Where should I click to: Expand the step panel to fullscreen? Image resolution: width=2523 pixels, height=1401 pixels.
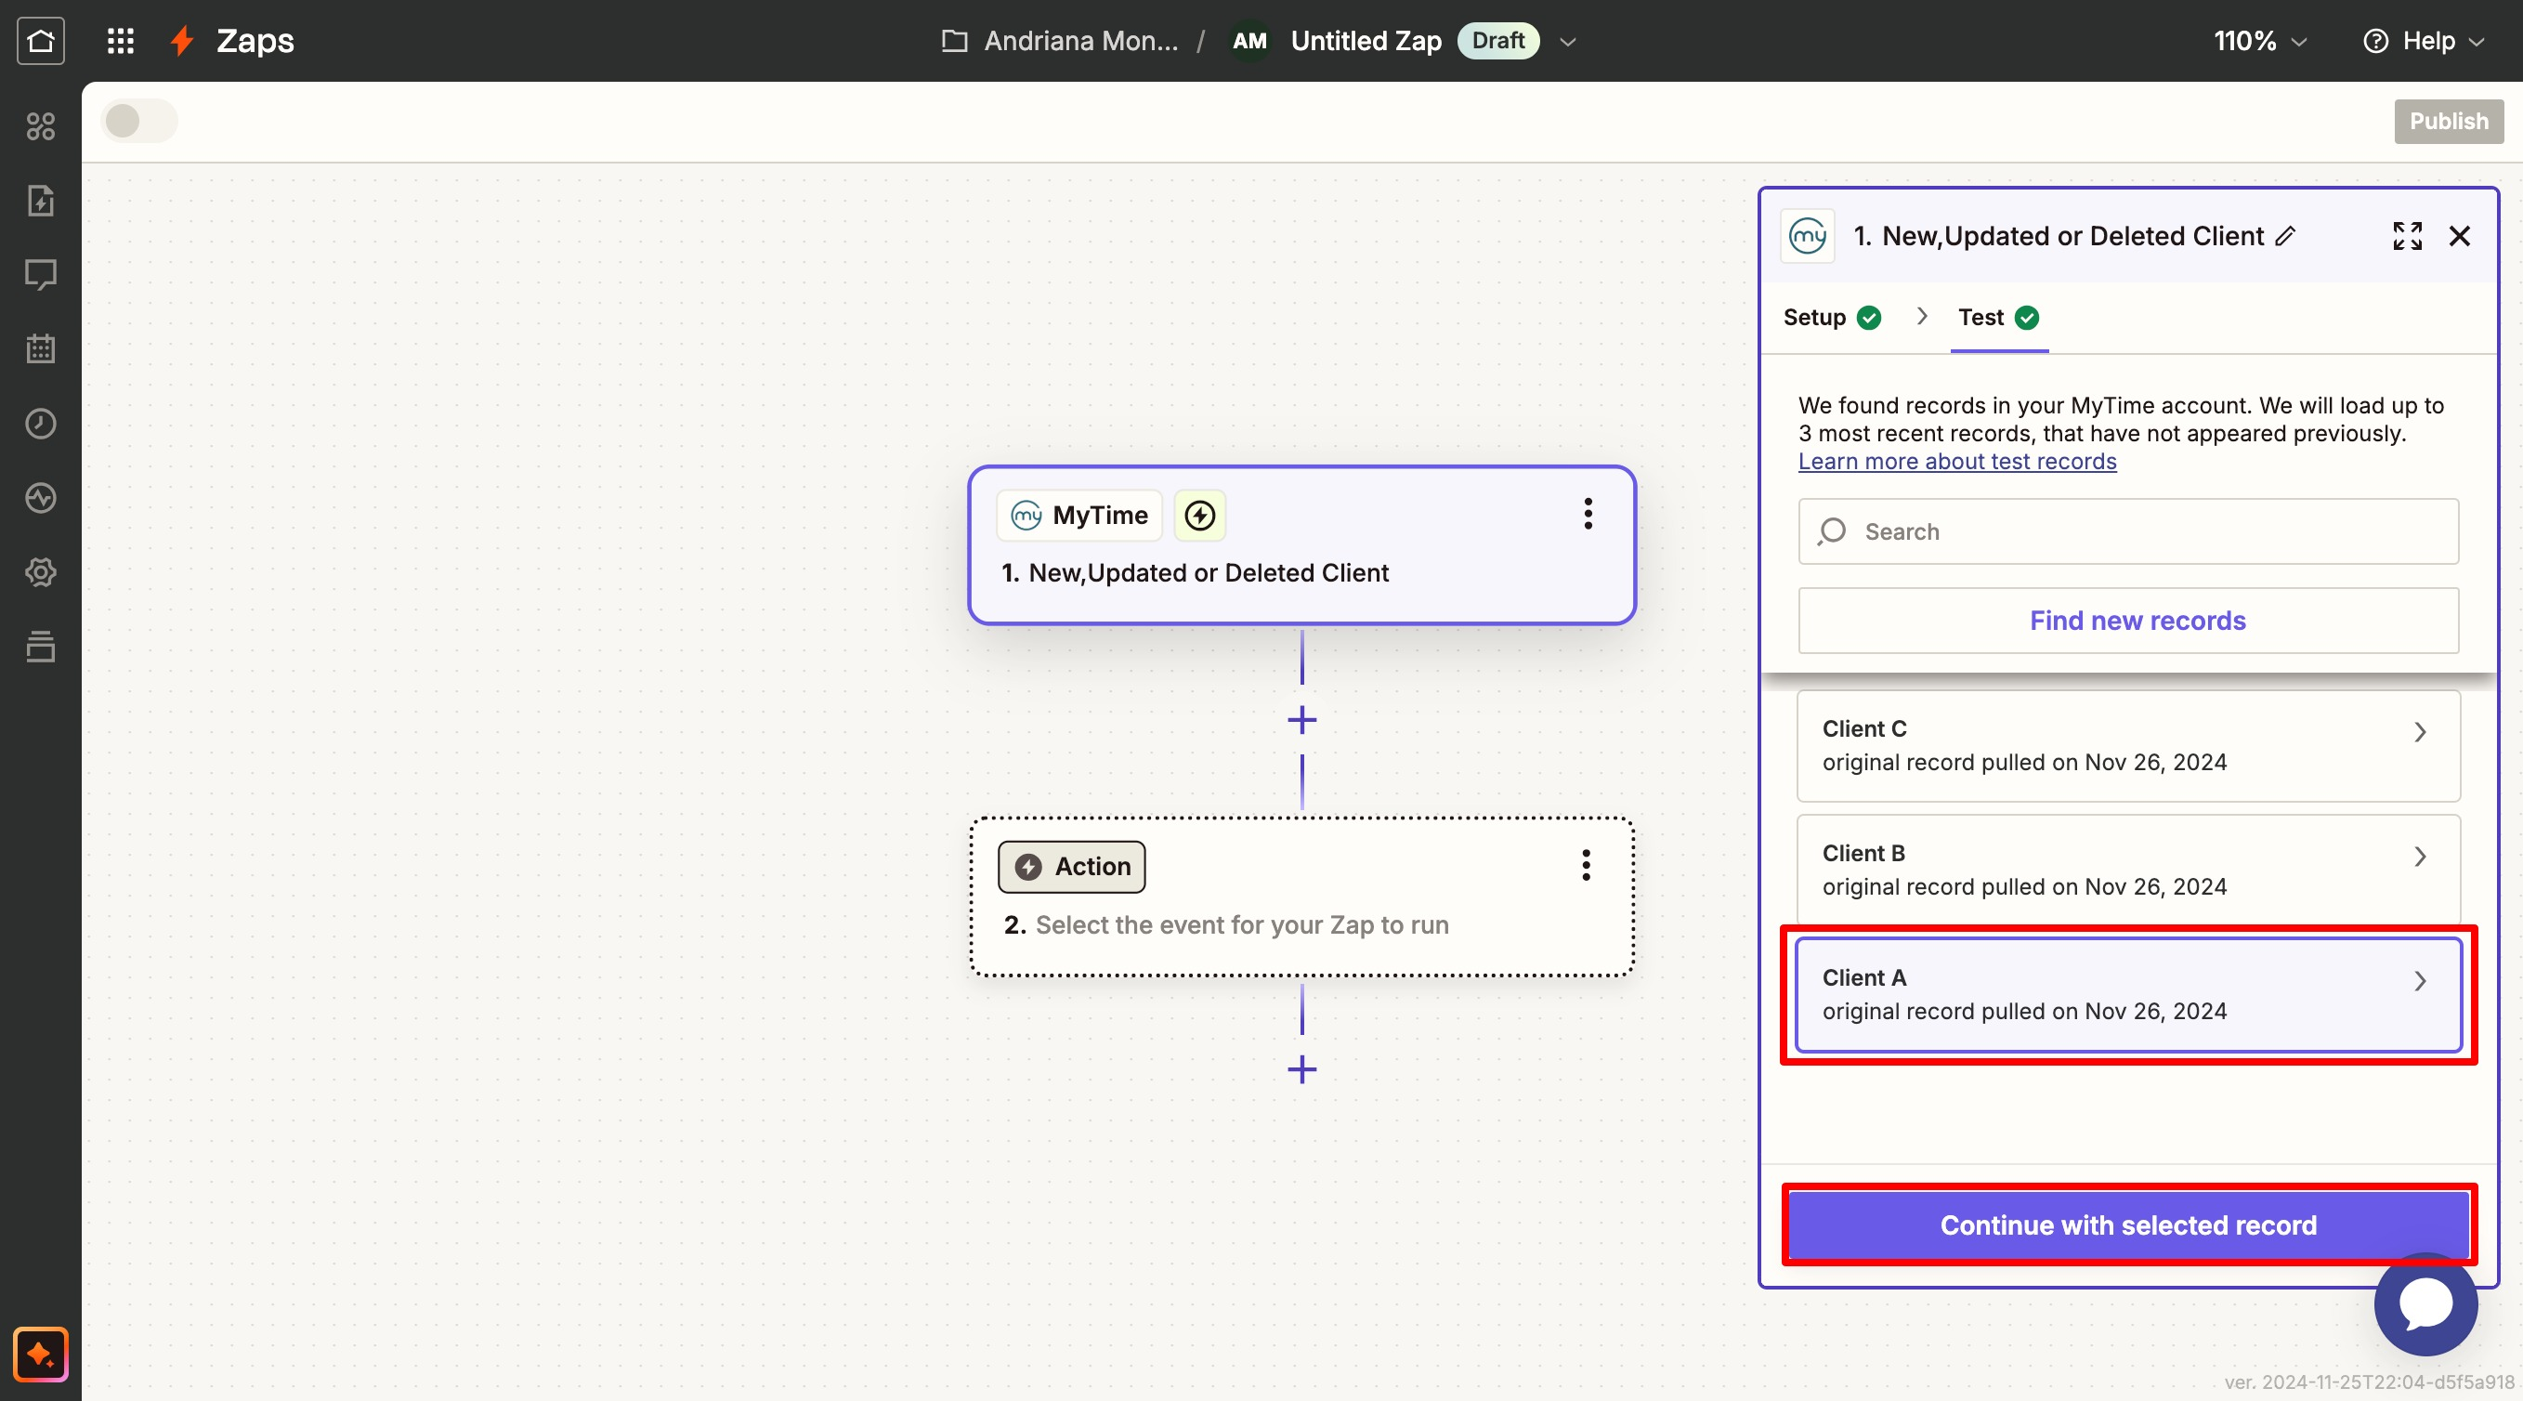(2407, 236)
